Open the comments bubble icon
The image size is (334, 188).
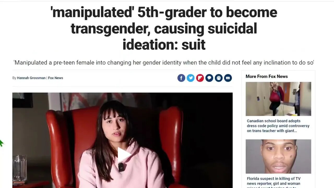209,78
